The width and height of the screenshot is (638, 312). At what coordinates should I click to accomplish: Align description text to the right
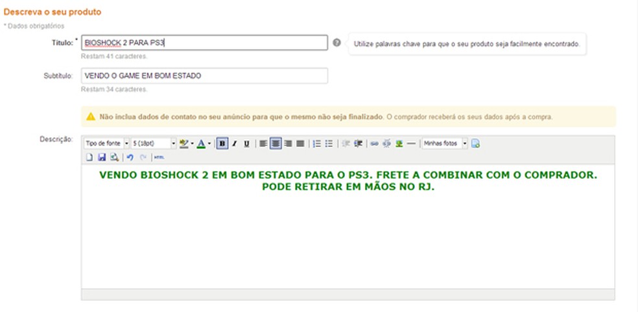click(x=288, y=144)
